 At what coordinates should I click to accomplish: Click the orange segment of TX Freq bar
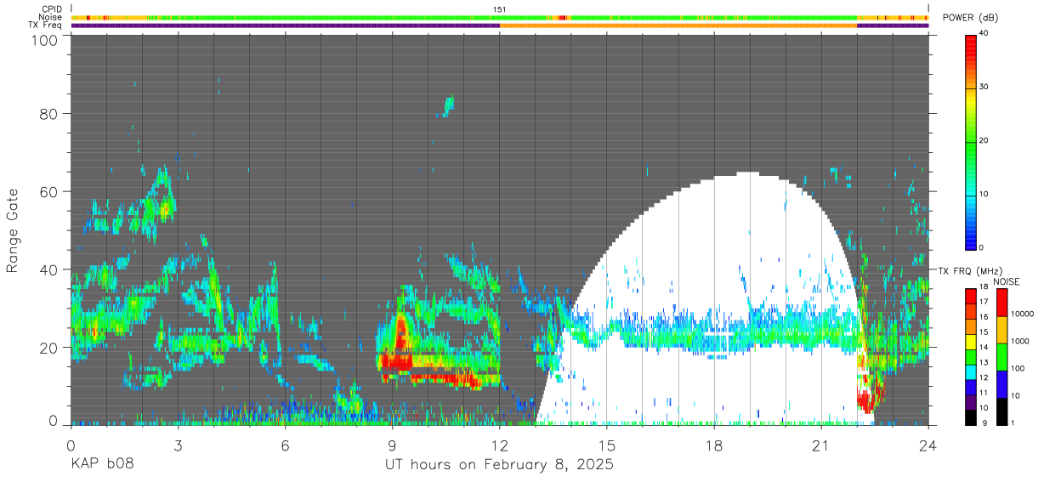pos(678,26)
